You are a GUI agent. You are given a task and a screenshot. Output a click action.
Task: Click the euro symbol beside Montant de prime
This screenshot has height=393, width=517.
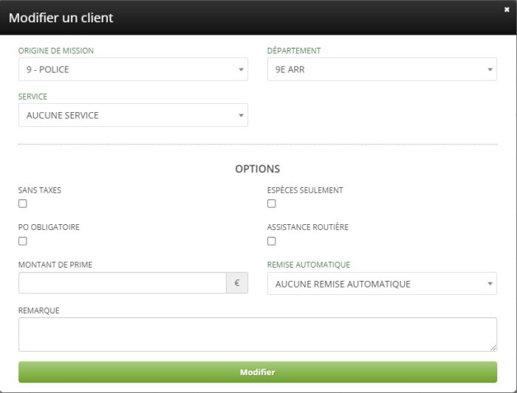point(237,283)
